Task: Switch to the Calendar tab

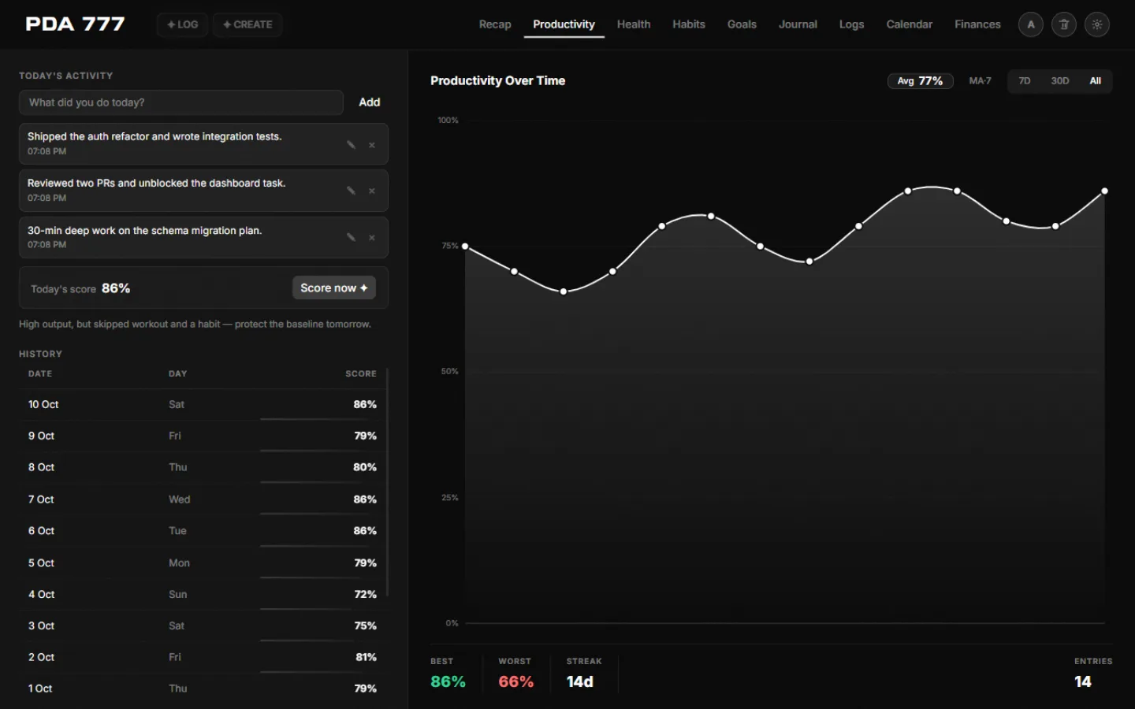Action: 909,24
